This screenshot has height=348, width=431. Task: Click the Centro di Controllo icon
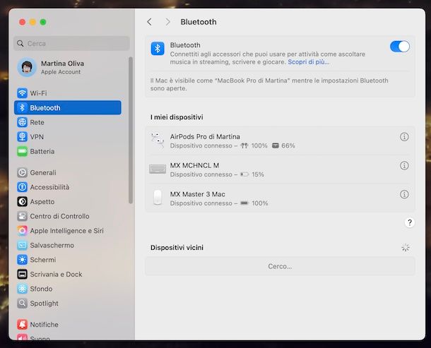click(23, 216)
